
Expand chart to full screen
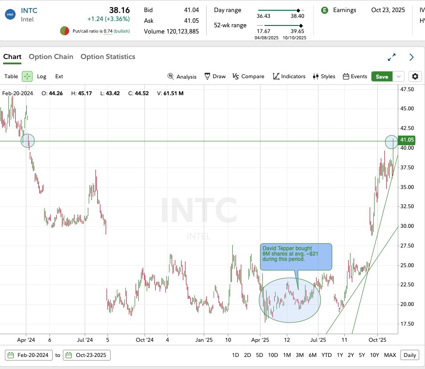[x=392, y=57]
